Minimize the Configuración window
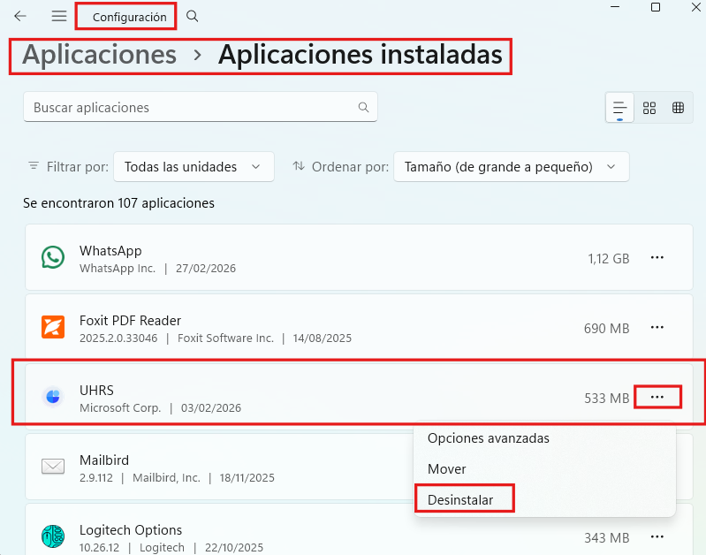Viewport: 706px width, 555px height. click(x=615, y=7)
